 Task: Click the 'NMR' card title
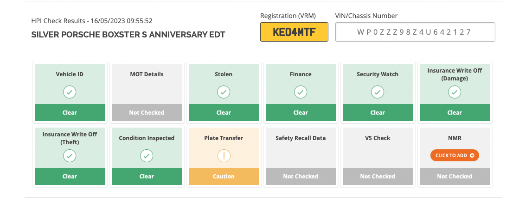coord(455,138)
